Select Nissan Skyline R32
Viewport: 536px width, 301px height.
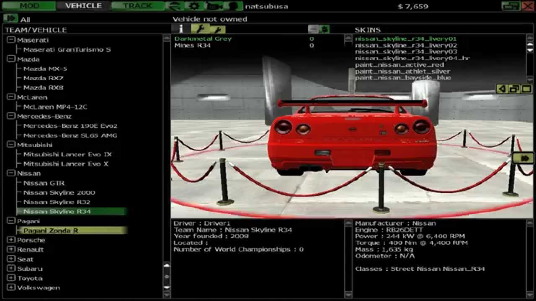(x=57, y=202)
